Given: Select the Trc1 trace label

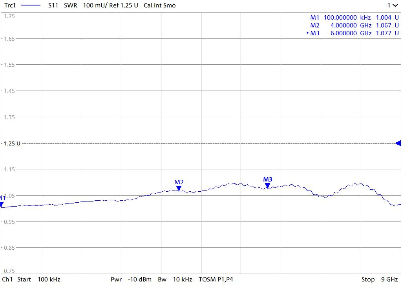Looking at the screenshot, I should (11, 5).
